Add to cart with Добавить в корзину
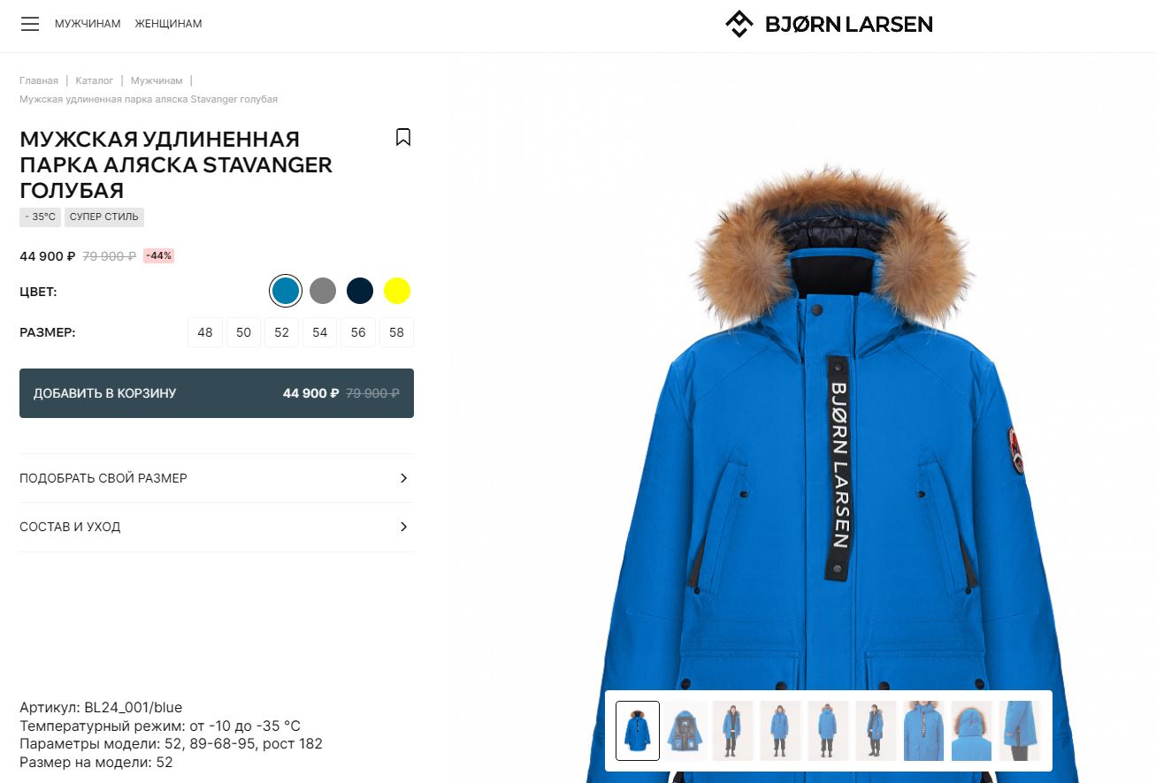Image resolution: width=1156 pixels, height=783 pixels. click(x=217, y=393)
